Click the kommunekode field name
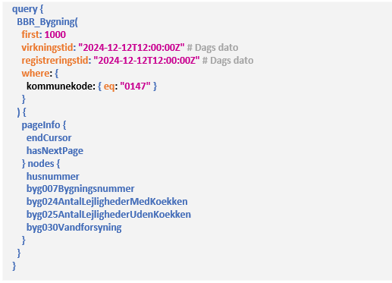This screenshot has height=283, width=392. coord(59,86)
